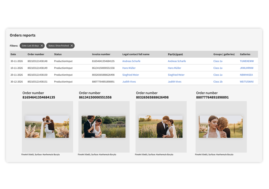Open Hans Müller participant link
This screenshot has width=269, height=189.
174,68
